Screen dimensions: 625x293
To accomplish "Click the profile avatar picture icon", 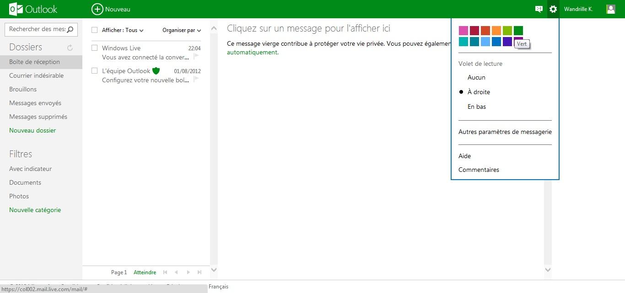I will click(x=610, y=9).
